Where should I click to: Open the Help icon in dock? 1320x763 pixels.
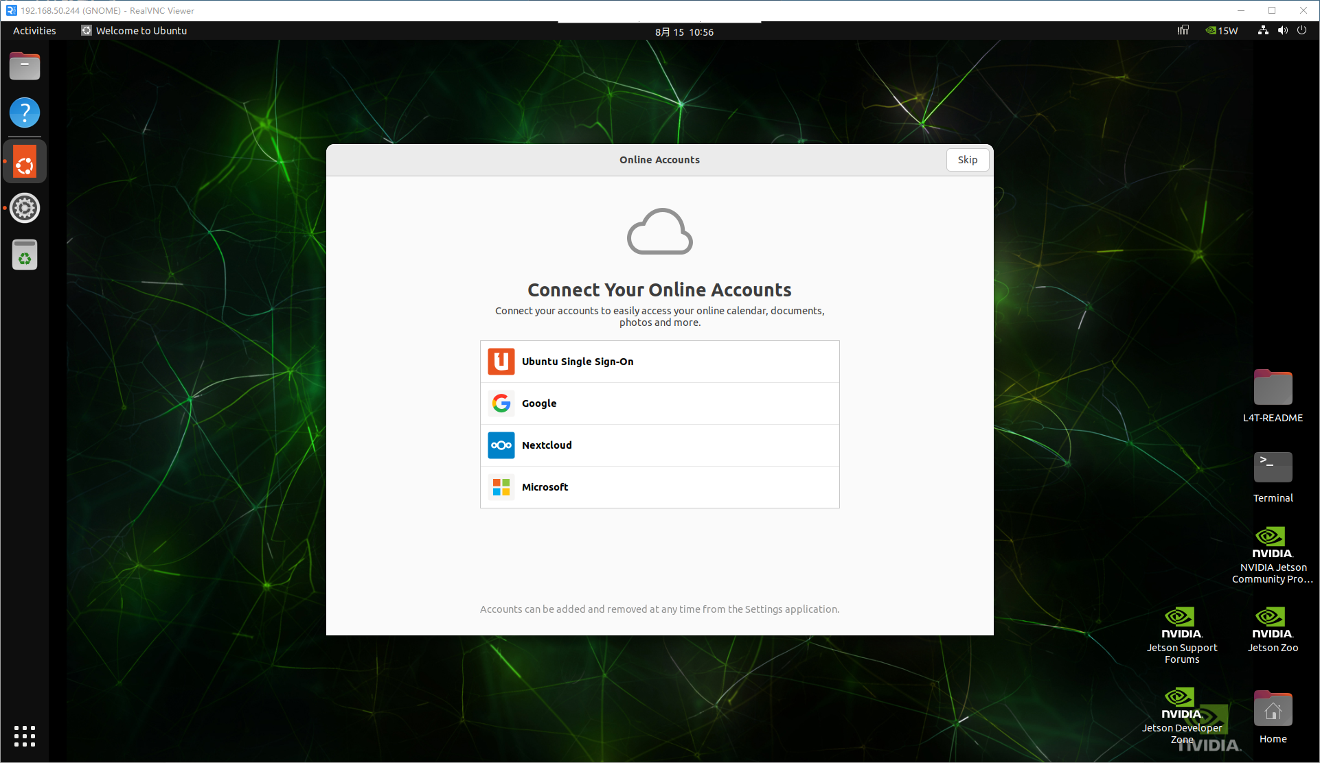[x=25, y=113]
